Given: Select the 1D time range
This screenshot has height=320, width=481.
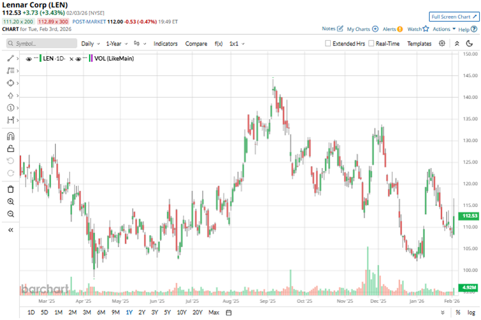Looking at the screenshot, I should click(31, 312).
